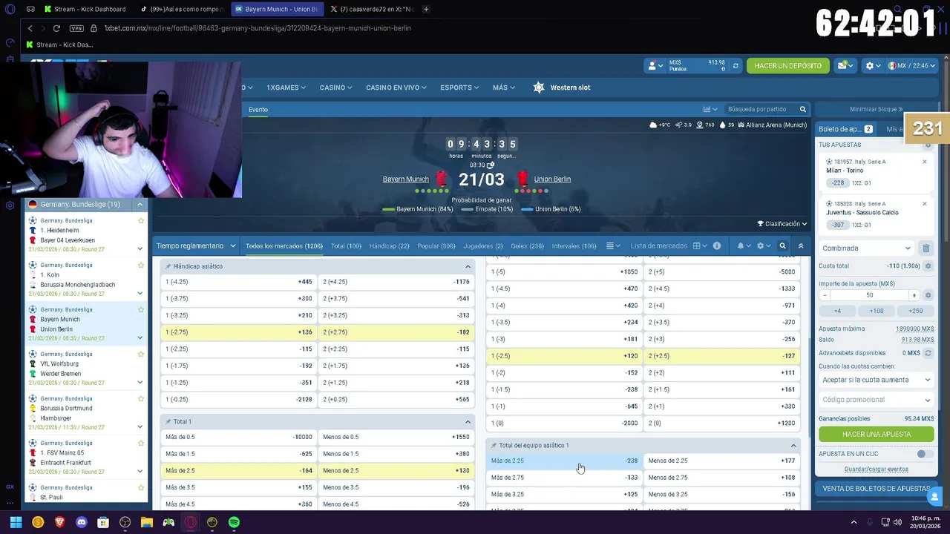This screenshot has height=534, width=950.
Task: Open the Guardar/cargar eventos link
Action: [x=876, y=469]
